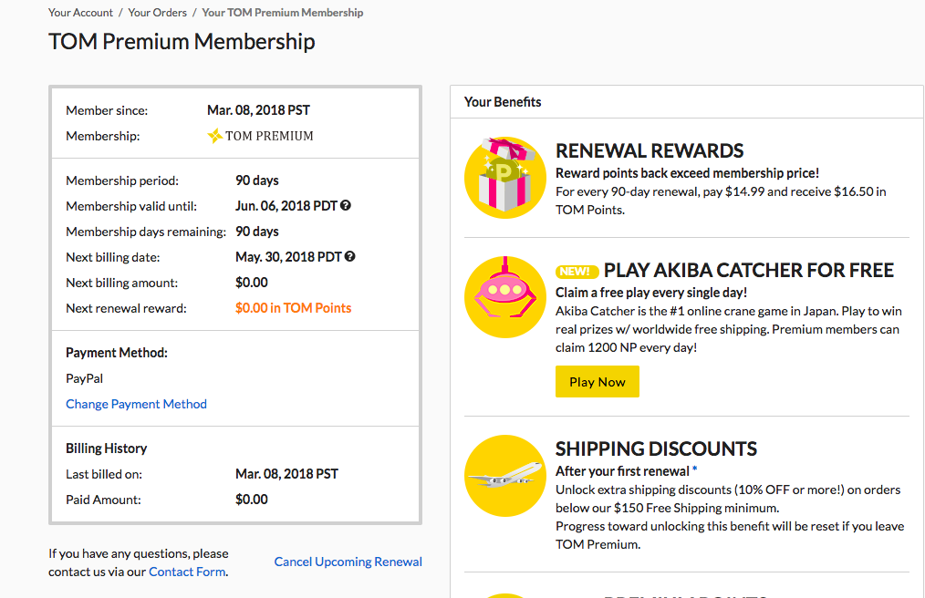Click the TOM PREMIUM membership name
Screen dimensions: 925x598
coord(269,136)
